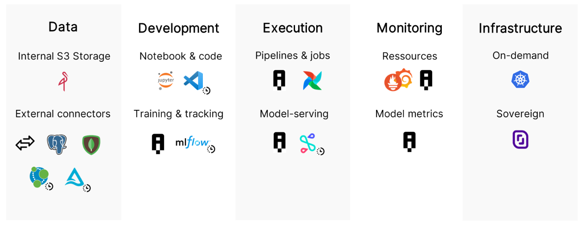The height and width of the screenshot is (225, 583).
Task: Click the green and blue Neo4j icon
Action: click(39, 177)
